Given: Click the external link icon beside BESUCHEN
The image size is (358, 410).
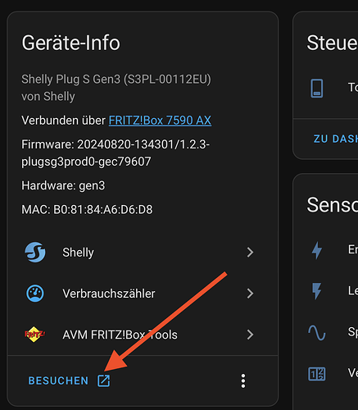Looking at the screenshot, I should (104, 380).
